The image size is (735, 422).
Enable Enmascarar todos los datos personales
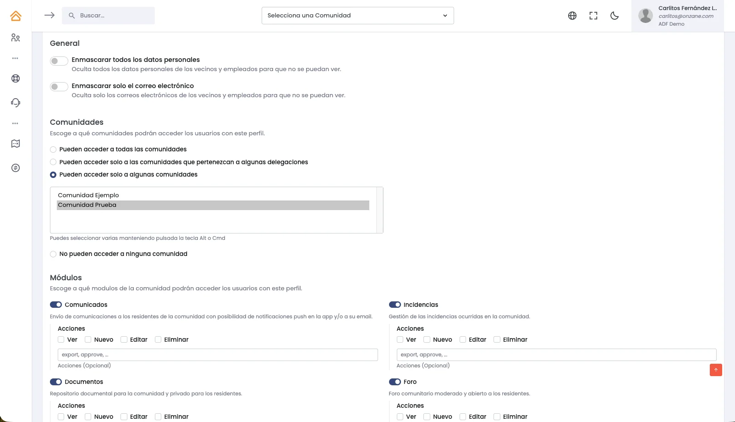[x=59, y=61]
